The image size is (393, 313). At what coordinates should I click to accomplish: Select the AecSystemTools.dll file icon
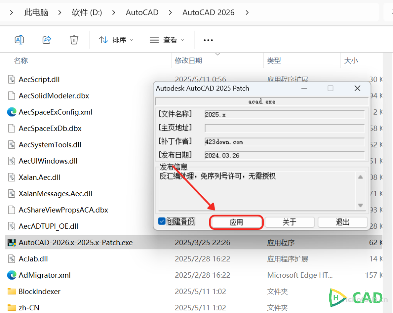coord(12,144)
